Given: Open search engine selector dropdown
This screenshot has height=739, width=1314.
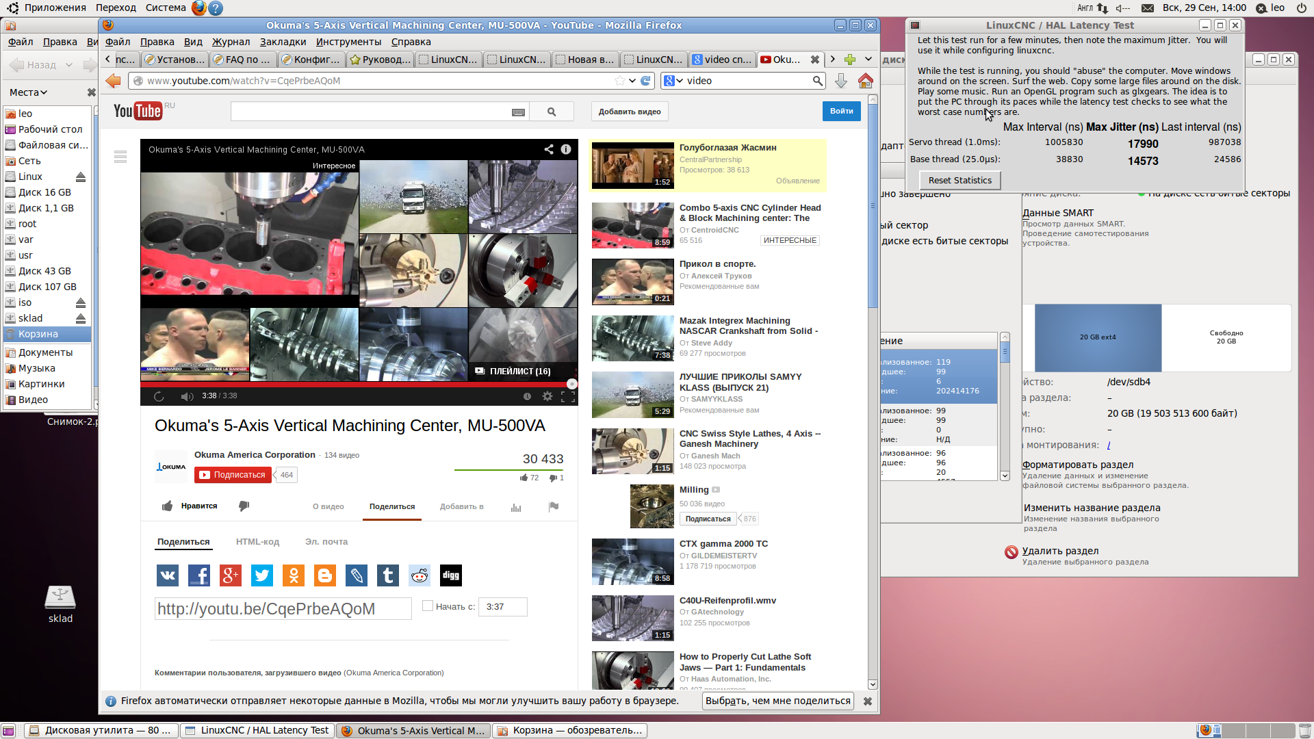Looking at the screenshot, I should tap(673, 81).
